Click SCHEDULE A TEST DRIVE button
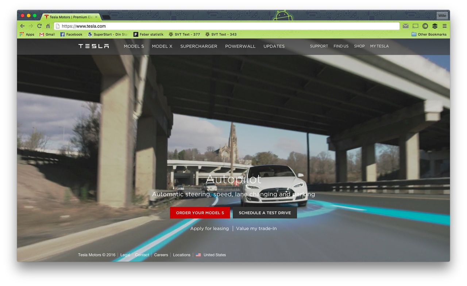Viewport: 467px width, 286px height. click(x=265, y=213)
